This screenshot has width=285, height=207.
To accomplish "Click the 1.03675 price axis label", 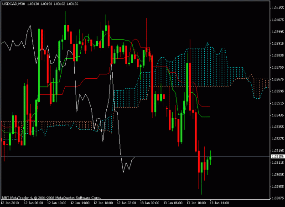I will [x=278, y=79].
